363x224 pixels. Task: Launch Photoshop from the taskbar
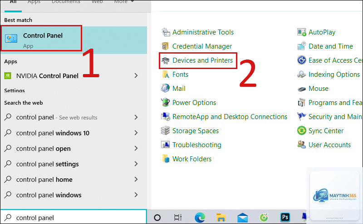tap(285, 217)
